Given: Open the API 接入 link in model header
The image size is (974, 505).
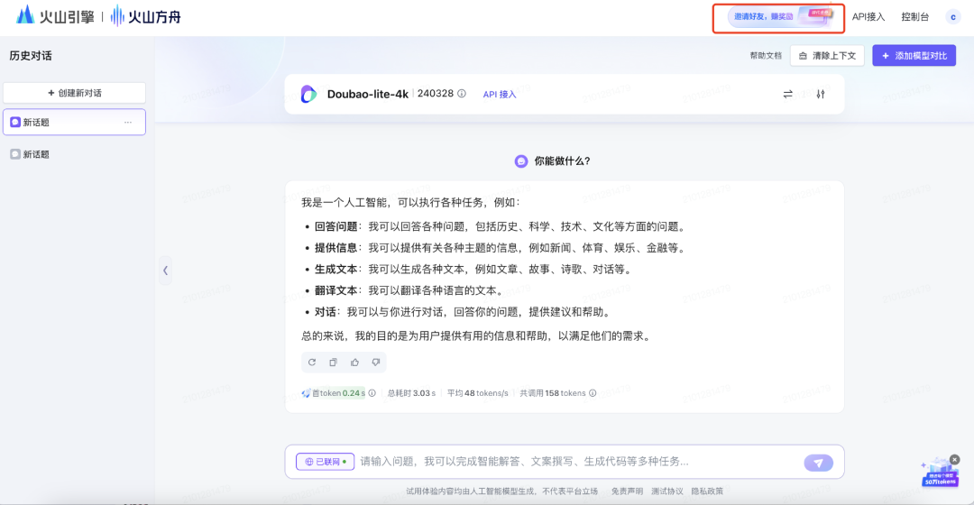Looking at the screenshot, I should point(500,95).
